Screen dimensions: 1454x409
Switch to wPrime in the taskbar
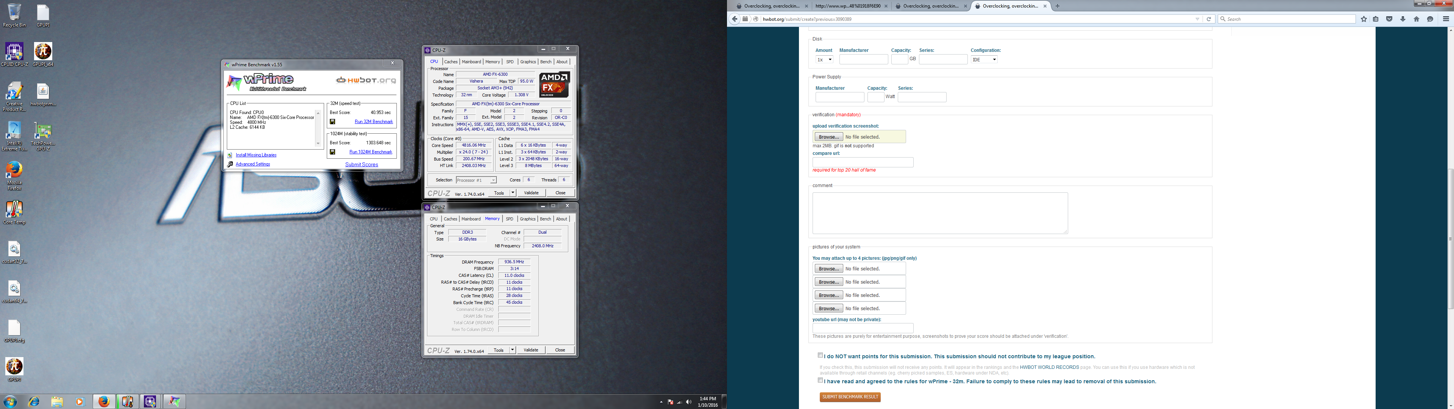pyautogui.click(x=175, y=402)
